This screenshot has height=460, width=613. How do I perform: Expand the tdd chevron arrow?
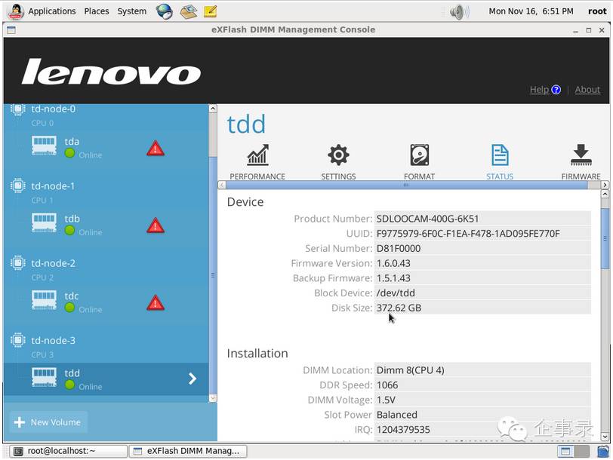tap(193, 379)
